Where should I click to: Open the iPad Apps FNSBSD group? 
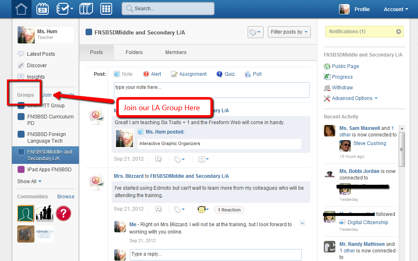49,170
